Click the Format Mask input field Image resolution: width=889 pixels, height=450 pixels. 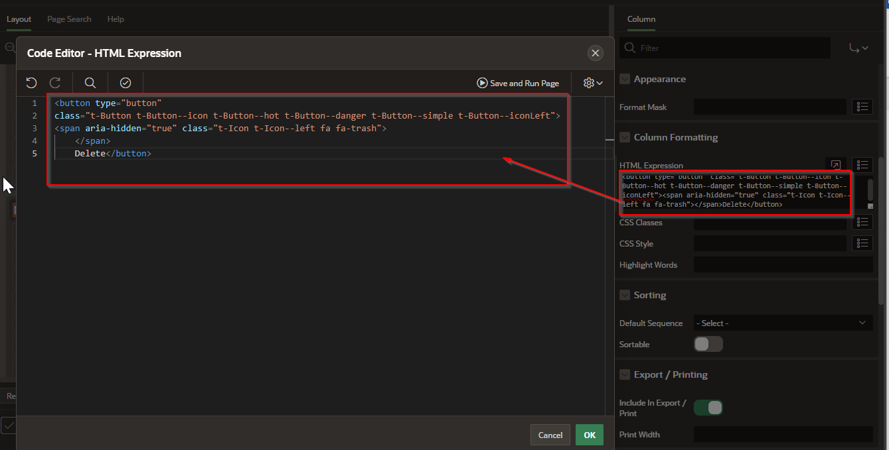pos(769,107)
